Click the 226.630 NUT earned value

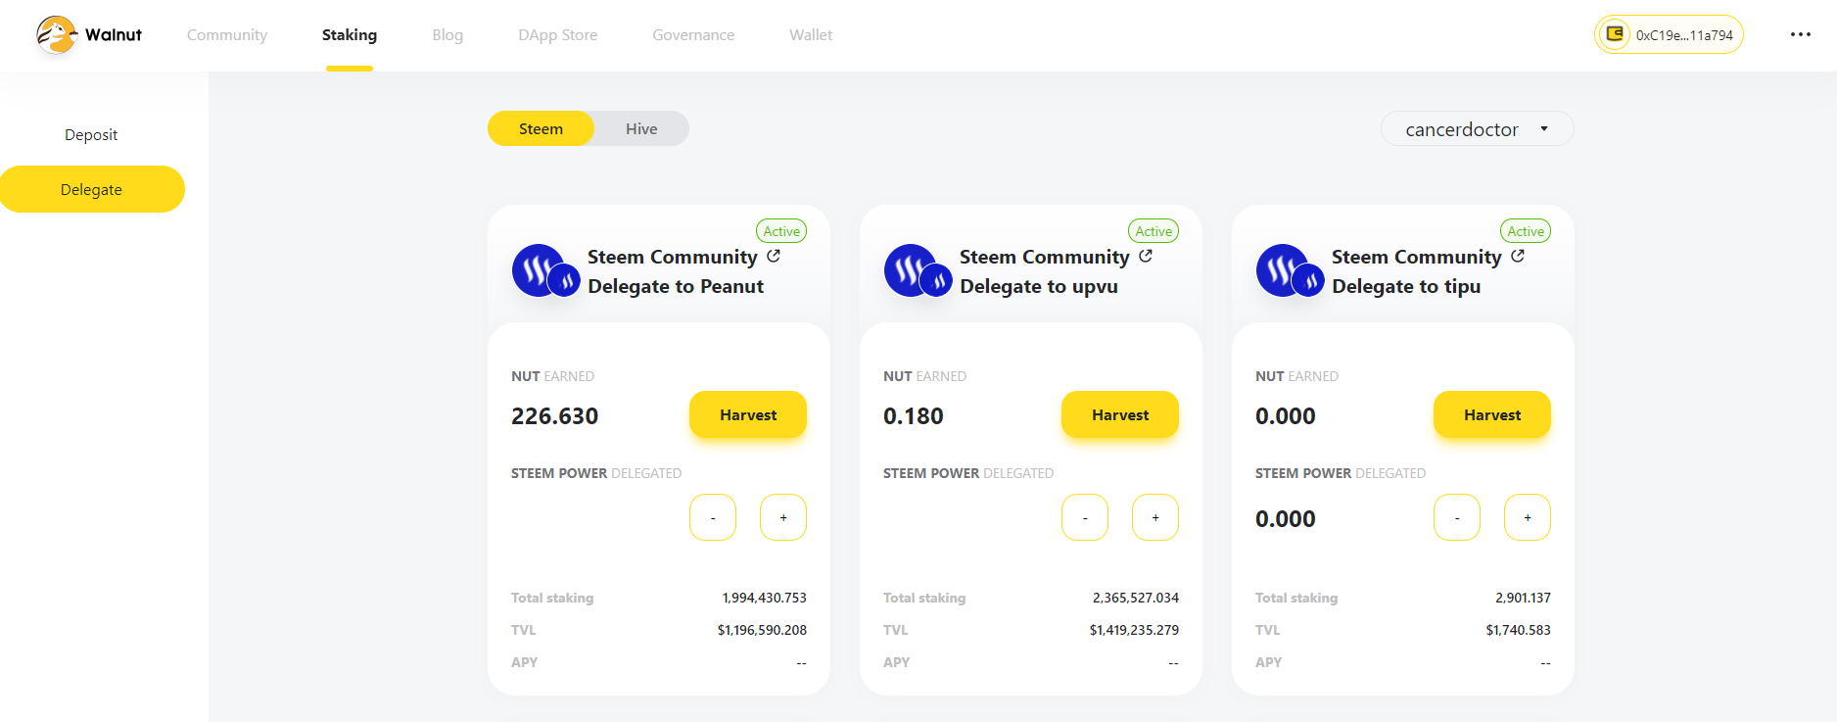[555, 415]
